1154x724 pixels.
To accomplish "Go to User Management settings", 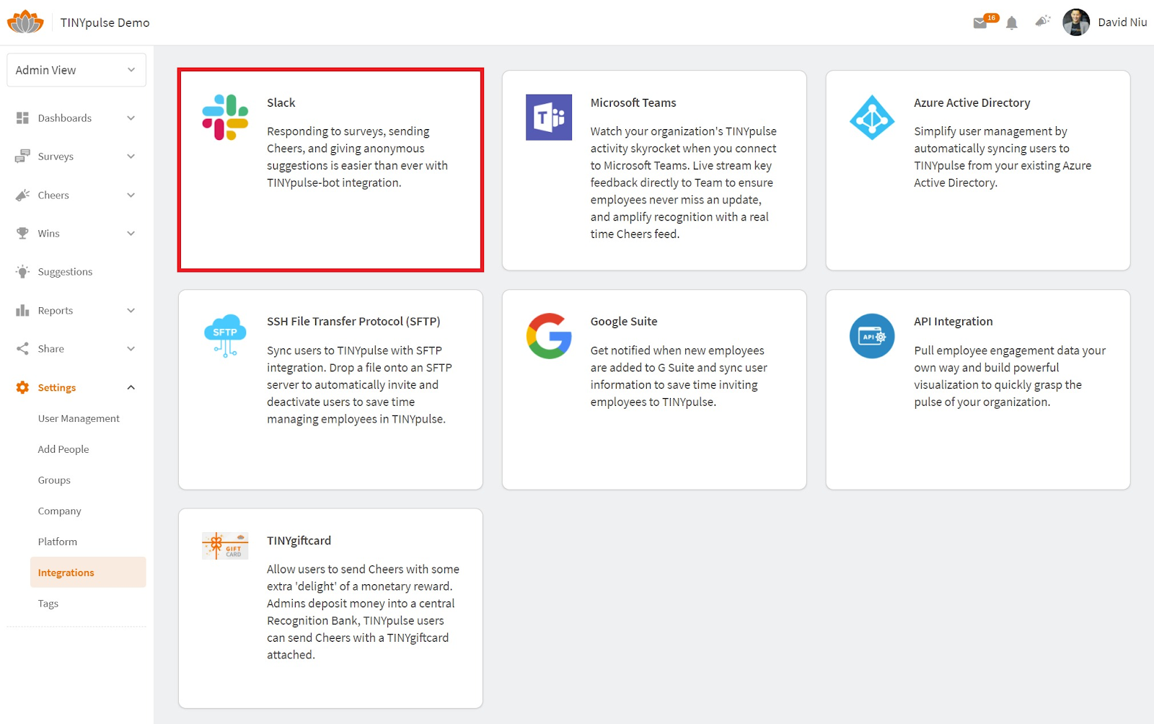I will coord(79,418).
